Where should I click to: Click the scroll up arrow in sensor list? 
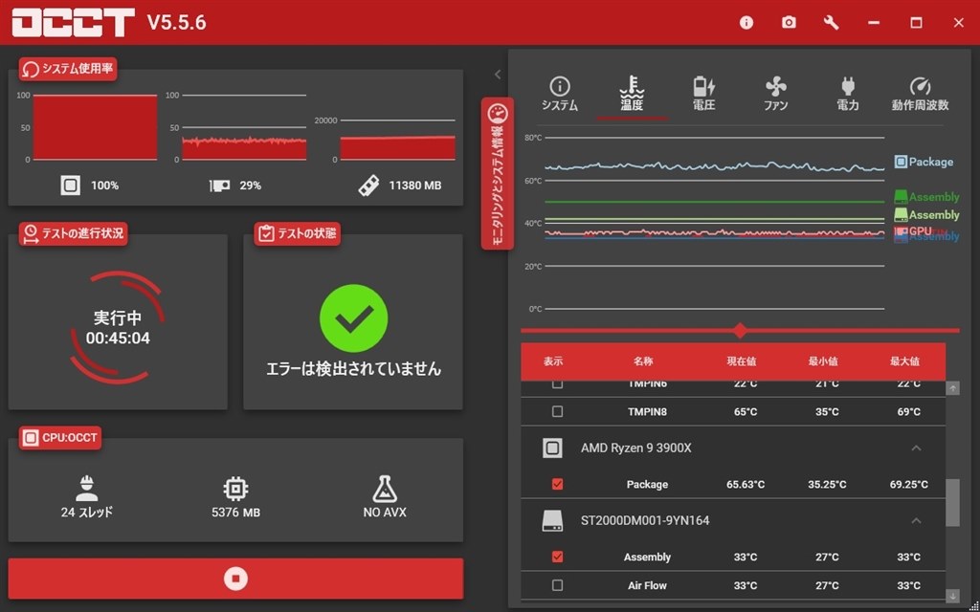pos(952,388)
